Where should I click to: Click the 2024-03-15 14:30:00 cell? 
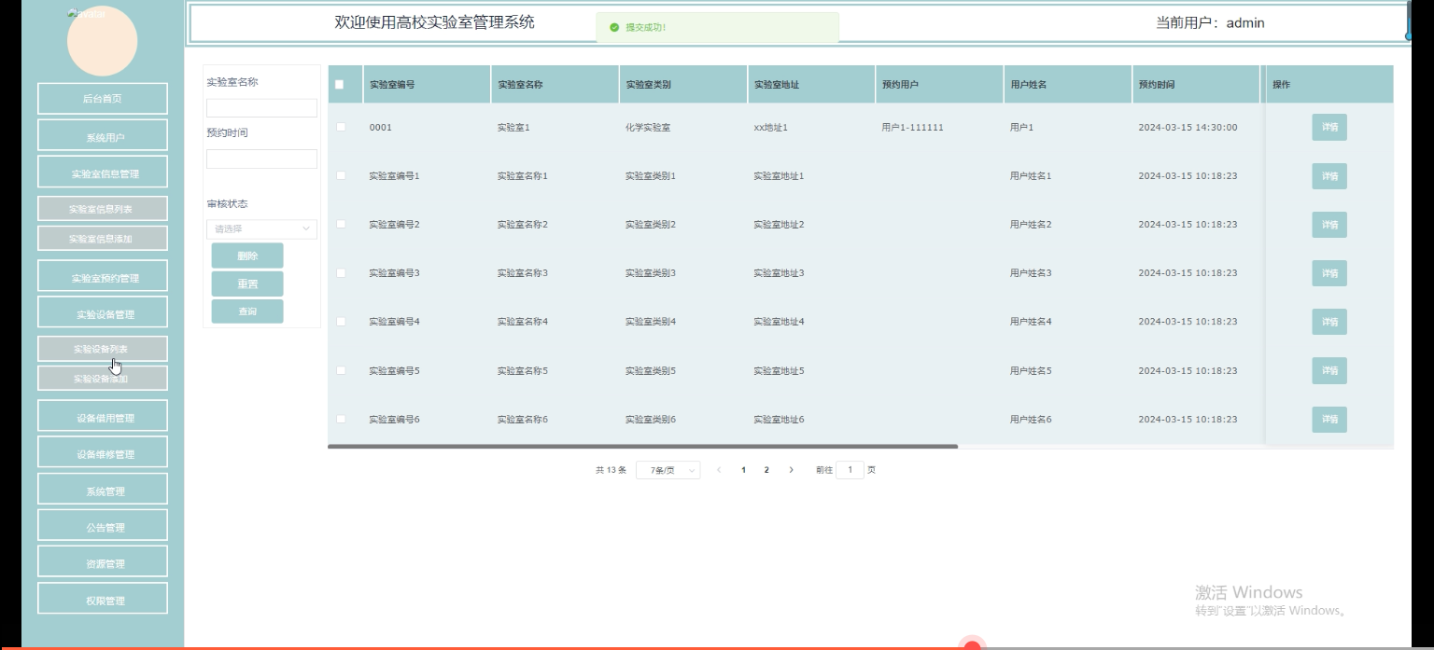(1188, 127)
